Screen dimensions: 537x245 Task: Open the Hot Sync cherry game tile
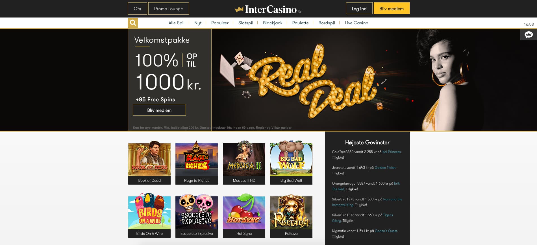(244, 216)
